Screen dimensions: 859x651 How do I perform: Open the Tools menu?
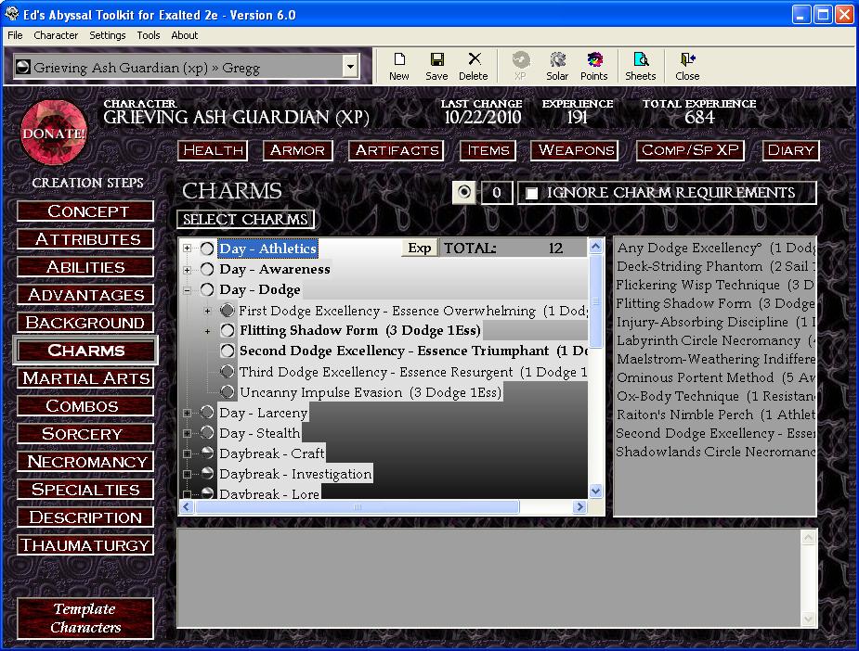[x=149, y=35]
